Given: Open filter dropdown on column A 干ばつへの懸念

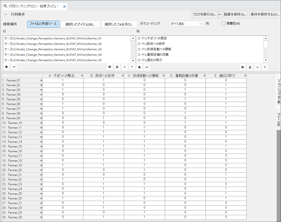Looking at the screenshot, I should [82, 76].
